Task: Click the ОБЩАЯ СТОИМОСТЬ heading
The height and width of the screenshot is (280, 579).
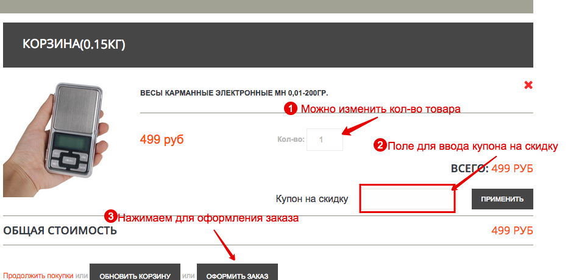Action: pyautogui.click(x=60, y=231)
